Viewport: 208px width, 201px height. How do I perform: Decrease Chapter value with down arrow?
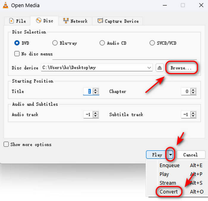coord(193,93)
